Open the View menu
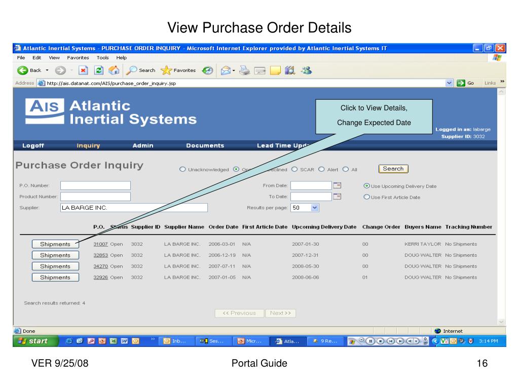Viewport: 519px width, 389px height. (x=54, y=58)
